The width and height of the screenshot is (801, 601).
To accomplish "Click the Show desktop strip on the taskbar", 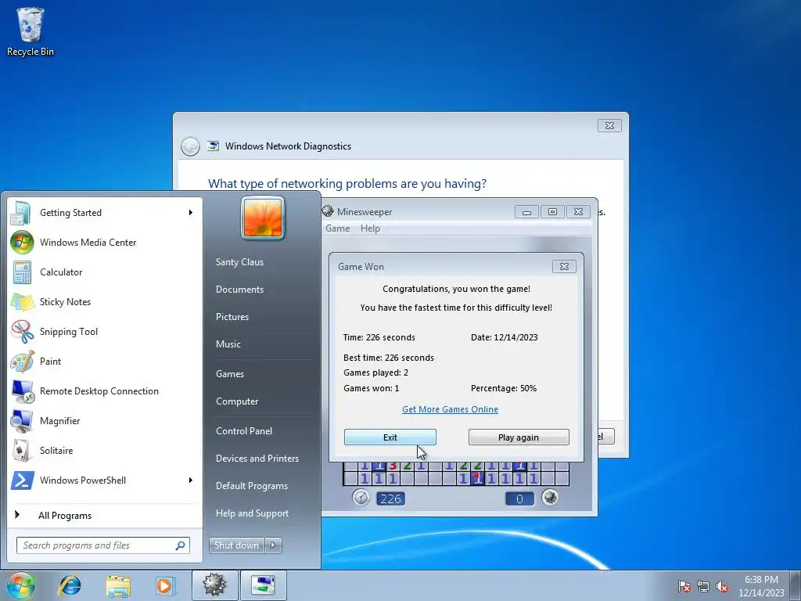I will (796, 585).
